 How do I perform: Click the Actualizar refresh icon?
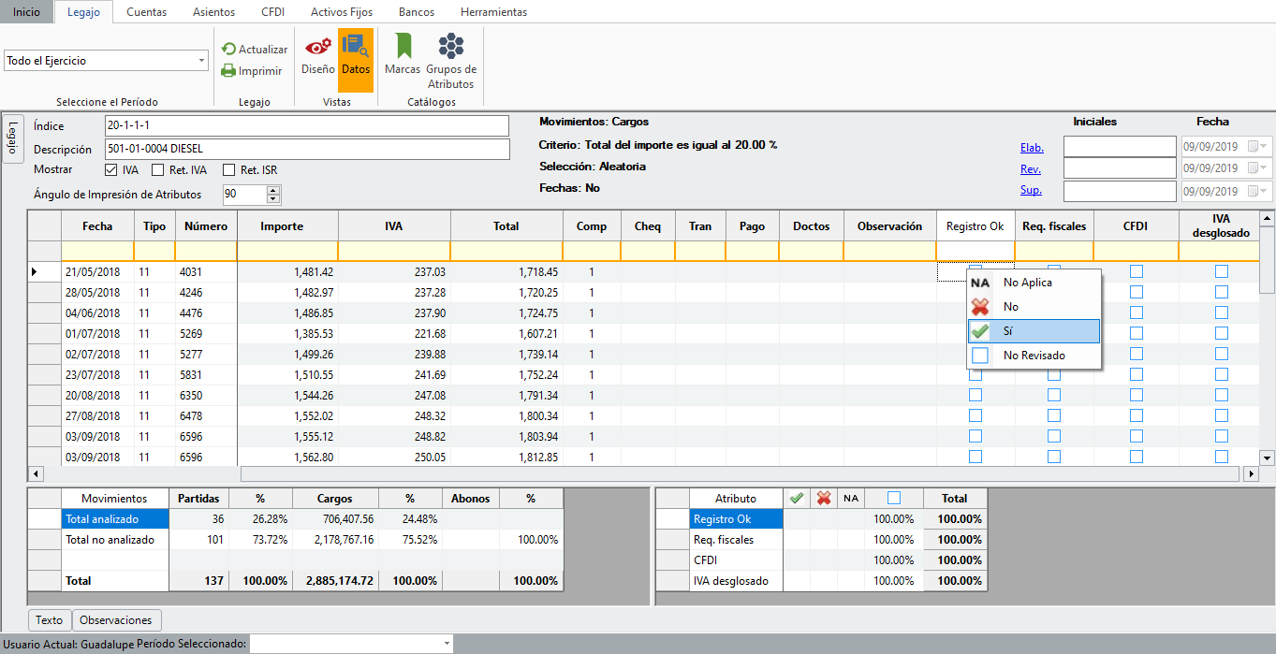(229, 50)
